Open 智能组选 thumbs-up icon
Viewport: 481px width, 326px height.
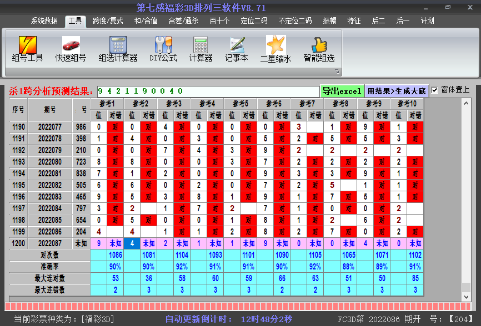[x=319, y=49]
